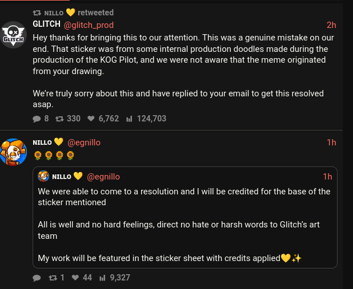This screenshot has height=289, width=353.
Task: Like Nillo's tweet with 44 hearts
Action: 75,278
